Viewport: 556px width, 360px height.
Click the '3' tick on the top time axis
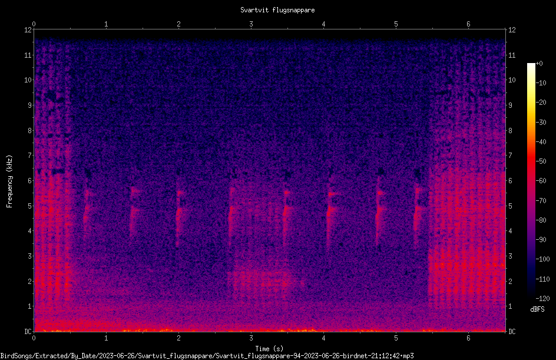(251, 24)
